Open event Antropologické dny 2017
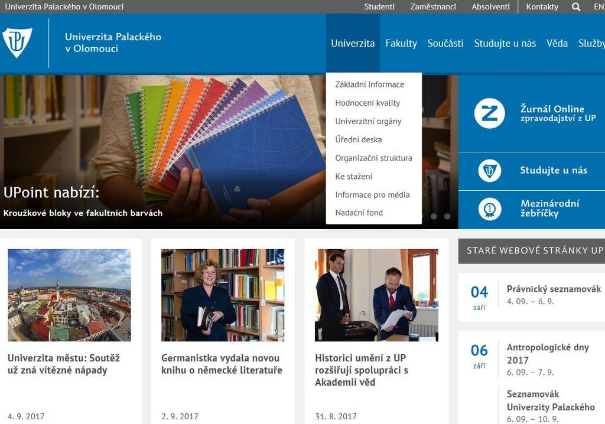This screenshot has width=605, height=424. click(x=548, y=353)
